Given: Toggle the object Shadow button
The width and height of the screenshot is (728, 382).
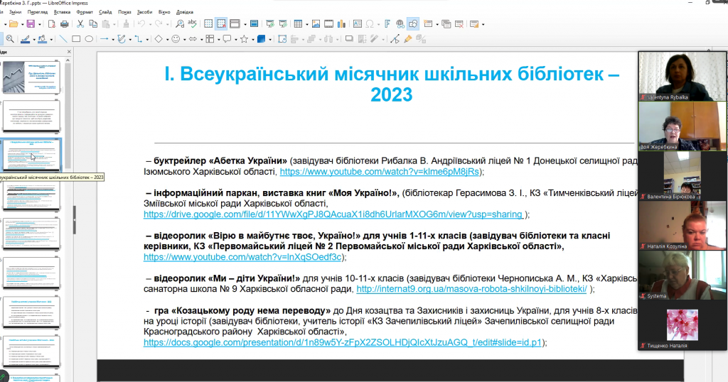Looking at the screenshot, I should click(349, 39).
